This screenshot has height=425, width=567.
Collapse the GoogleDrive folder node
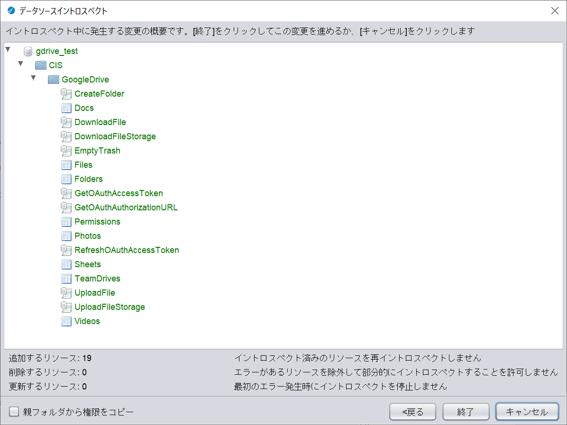(x=33, y=78)
